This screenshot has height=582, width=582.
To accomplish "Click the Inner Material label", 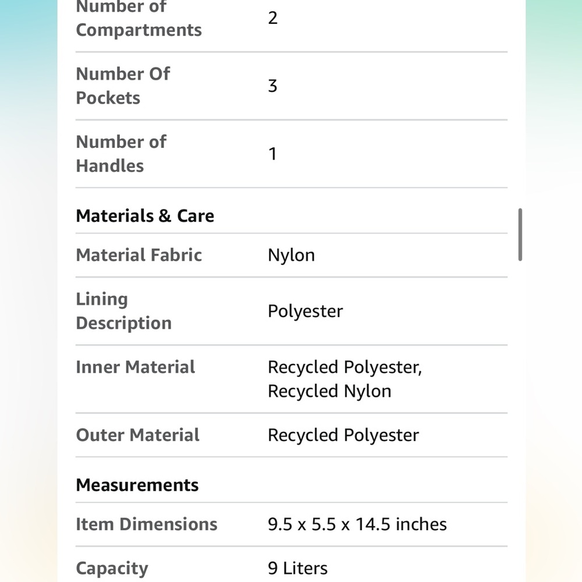I will click(x=135, y=367).
